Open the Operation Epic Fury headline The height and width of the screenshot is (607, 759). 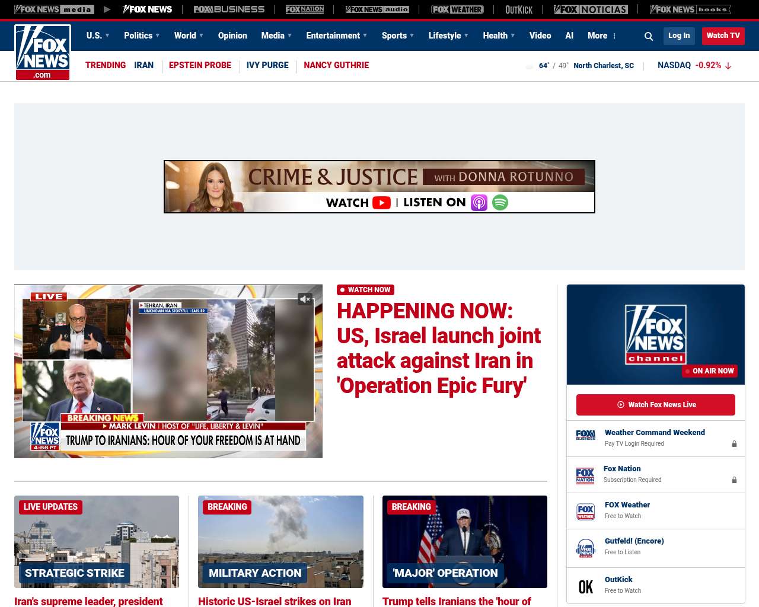pyautogui.click(x=438, y=348)
